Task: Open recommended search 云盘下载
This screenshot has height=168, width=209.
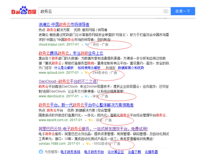Action: (135, 152)
